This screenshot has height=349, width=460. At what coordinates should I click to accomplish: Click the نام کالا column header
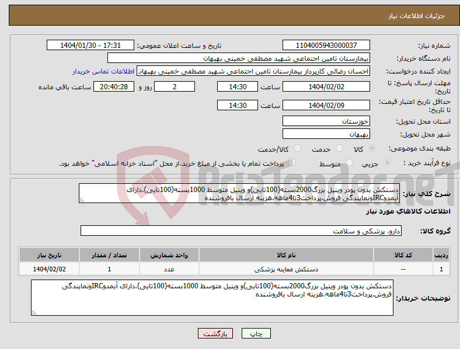pos(286,255)
